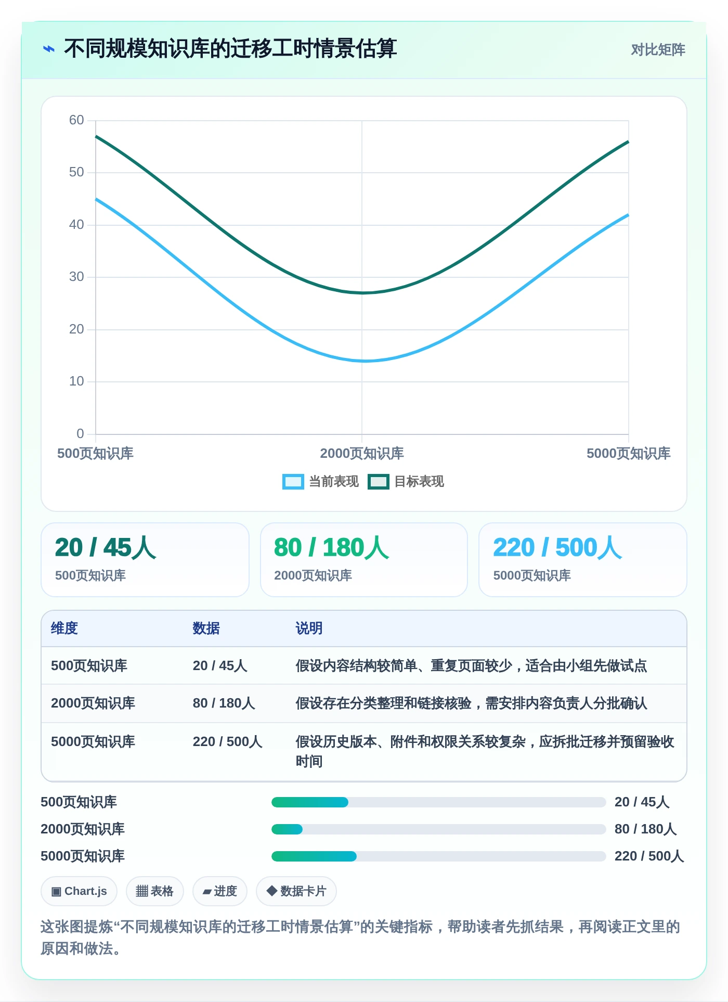Click the 数据 column header

(x=206, y=628)
